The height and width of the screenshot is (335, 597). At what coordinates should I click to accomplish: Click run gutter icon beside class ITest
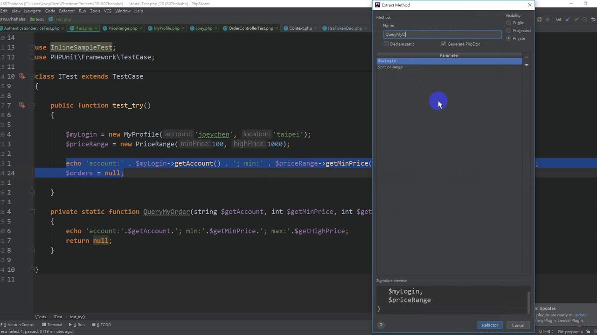point(21,76)
